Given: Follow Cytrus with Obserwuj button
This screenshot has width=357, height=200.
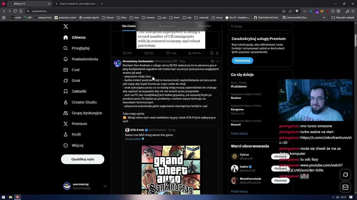Looking at the screenshot, I should (x=280, y=157).
